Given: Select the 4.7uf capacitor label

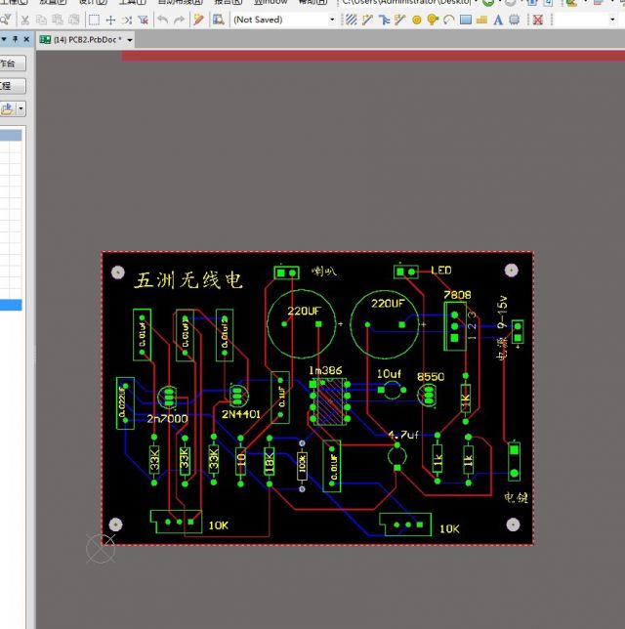Looking at the screenshot, I should click(x=403, y=435).
